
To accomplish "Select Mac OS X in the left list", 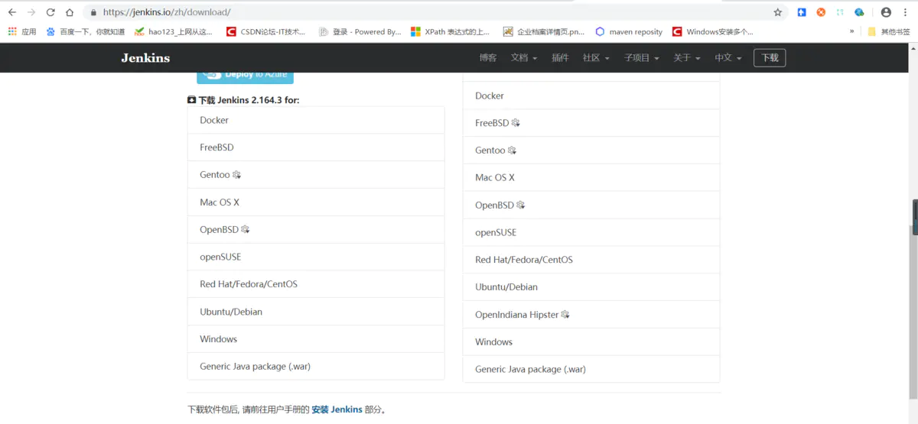I will 316,202.
